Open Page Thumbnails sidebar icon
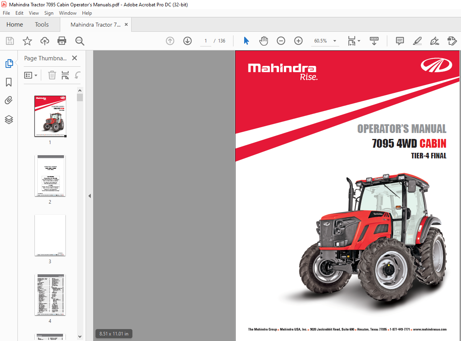This screenshot has width=461, height=341. pyautogui.click(x=9, y=63)
